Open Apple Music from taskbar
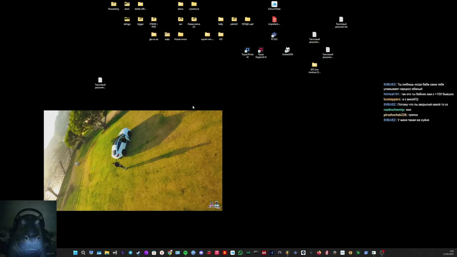Image resolution: width=457 pixels, height=257 pixels. (217, 253)
